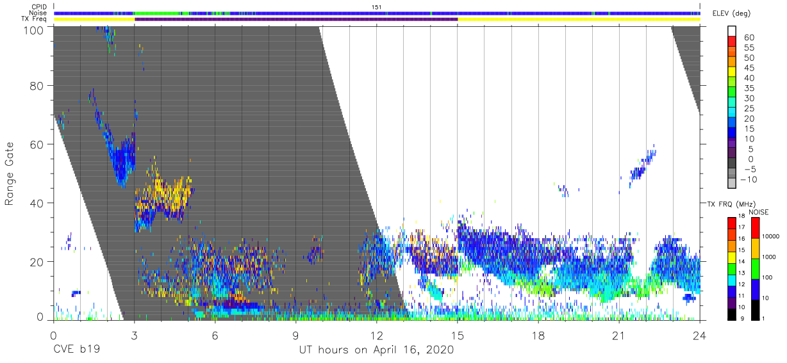Click the 35 value on ELEV legend
The width and height of the screenshot is (787, 363).
coord(749,88)
